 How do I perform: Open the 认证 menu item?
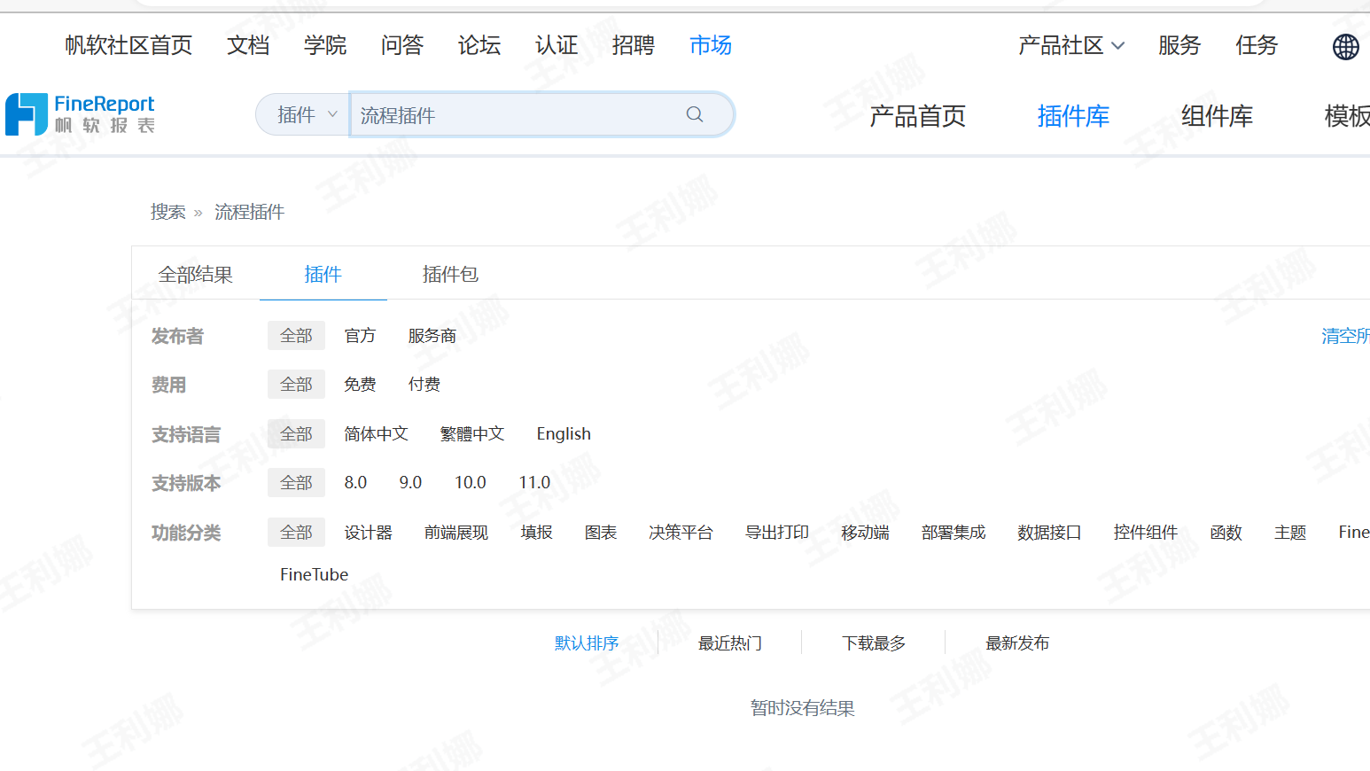(x=557, y=45)
